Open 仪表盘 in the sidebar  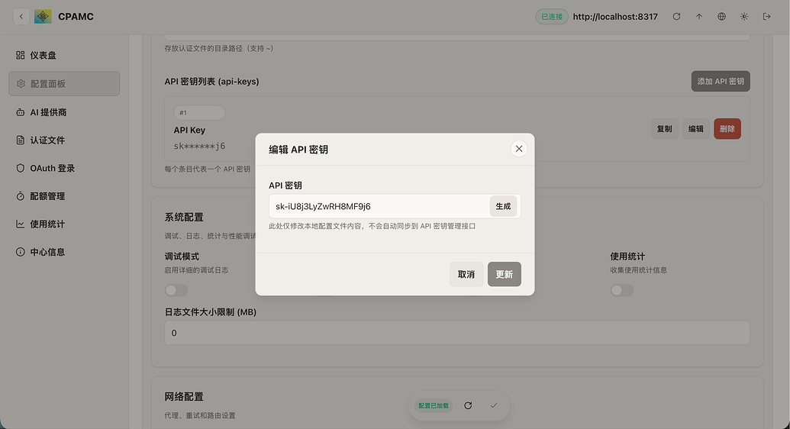point(64,56)
